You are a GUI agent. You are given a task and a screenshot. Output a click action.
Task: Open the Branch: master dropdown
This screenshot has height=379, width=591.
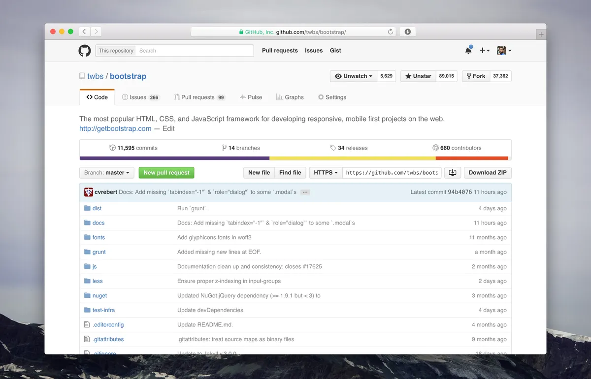[106, 172]
